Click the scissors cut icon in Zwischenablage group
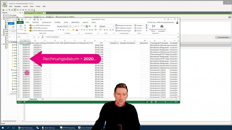 click(x=25, y=26)
